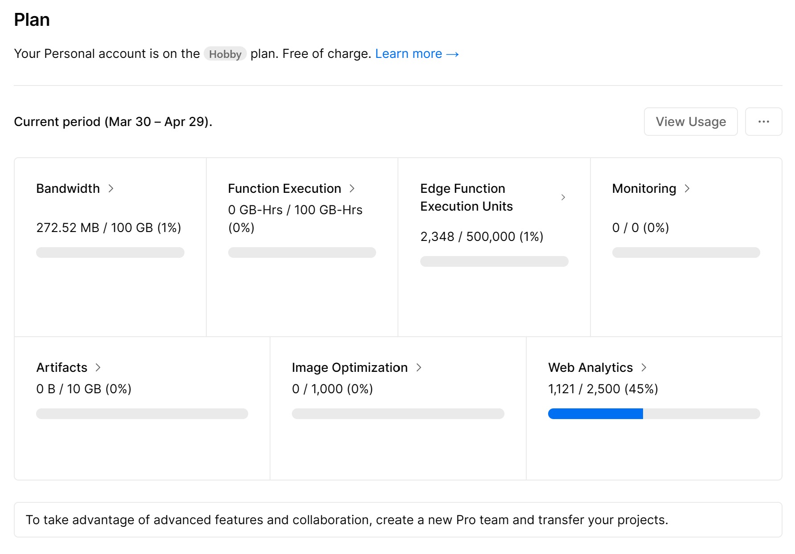795x554 pixels.
Task: Follow the Learn more link
Action: (417, 54)
